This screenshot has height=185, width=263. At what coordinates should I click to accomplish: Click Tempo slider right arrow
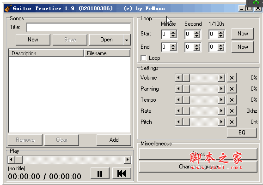click(221, 100)
